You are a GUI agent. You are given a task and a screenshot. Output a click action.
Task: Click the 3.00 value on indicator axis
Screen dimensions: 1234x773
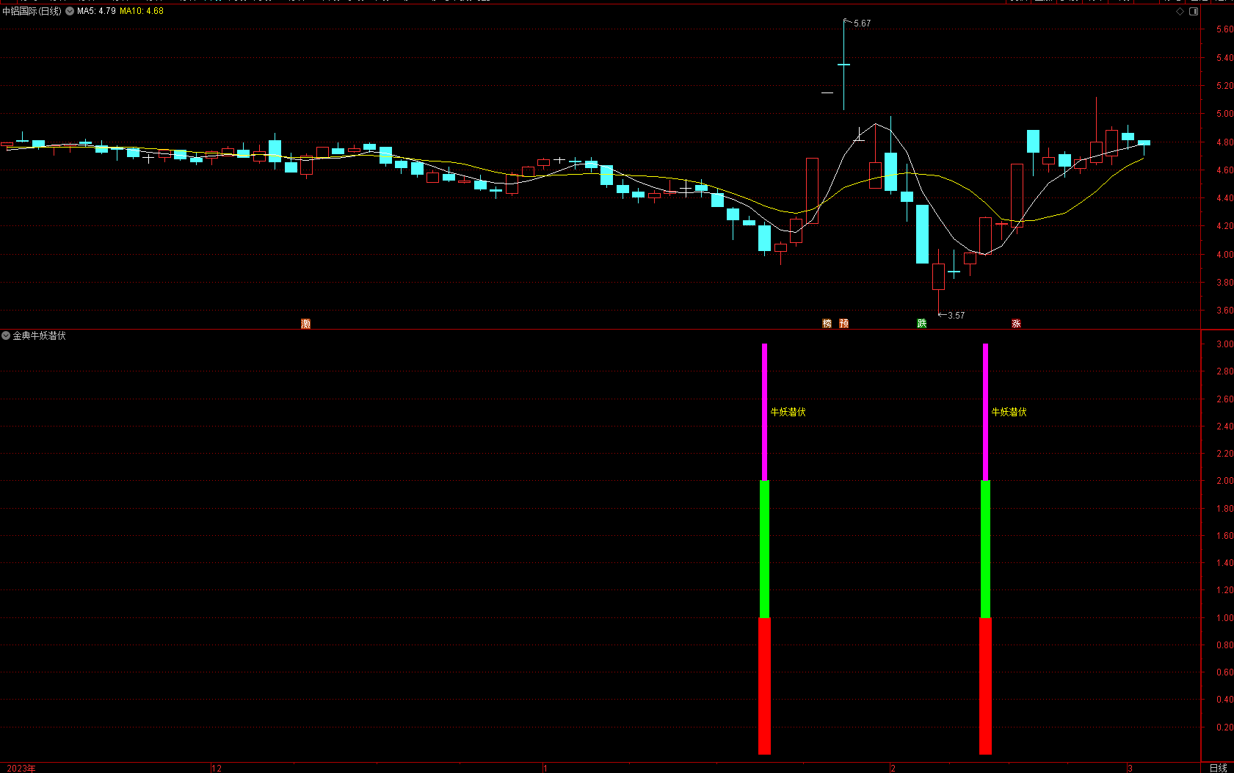point(1224,344)
